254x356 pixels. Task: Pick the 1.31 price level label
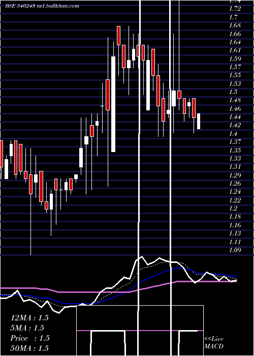click(x=235, y=167)
